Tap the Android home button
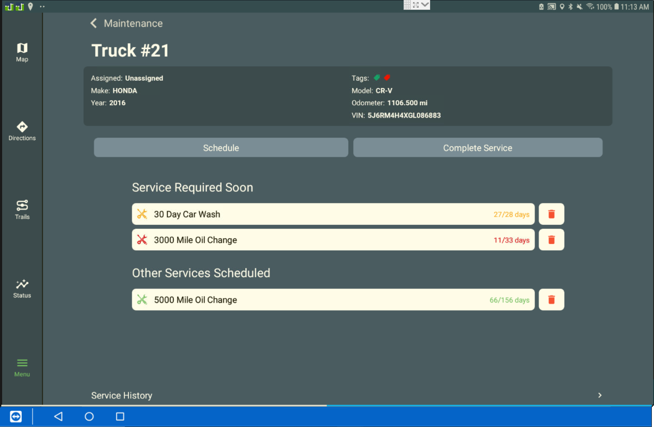The width and height of the screenshot is (654, 427). (89, 416)
